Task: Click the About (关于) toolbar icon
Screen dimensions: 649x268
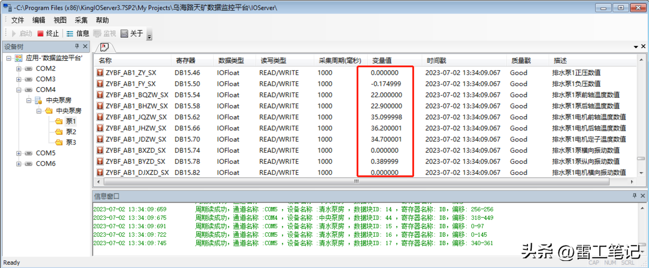Action: coord(124,33)
